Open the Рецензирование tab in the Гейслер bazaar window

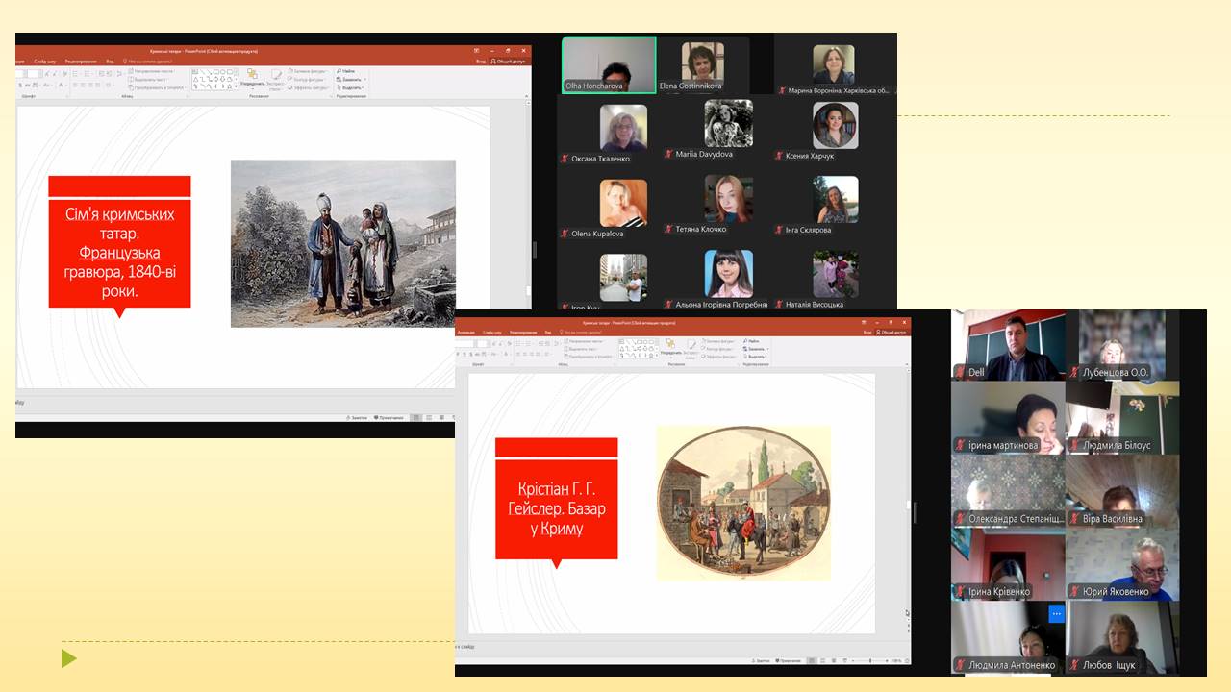[523, 333]
